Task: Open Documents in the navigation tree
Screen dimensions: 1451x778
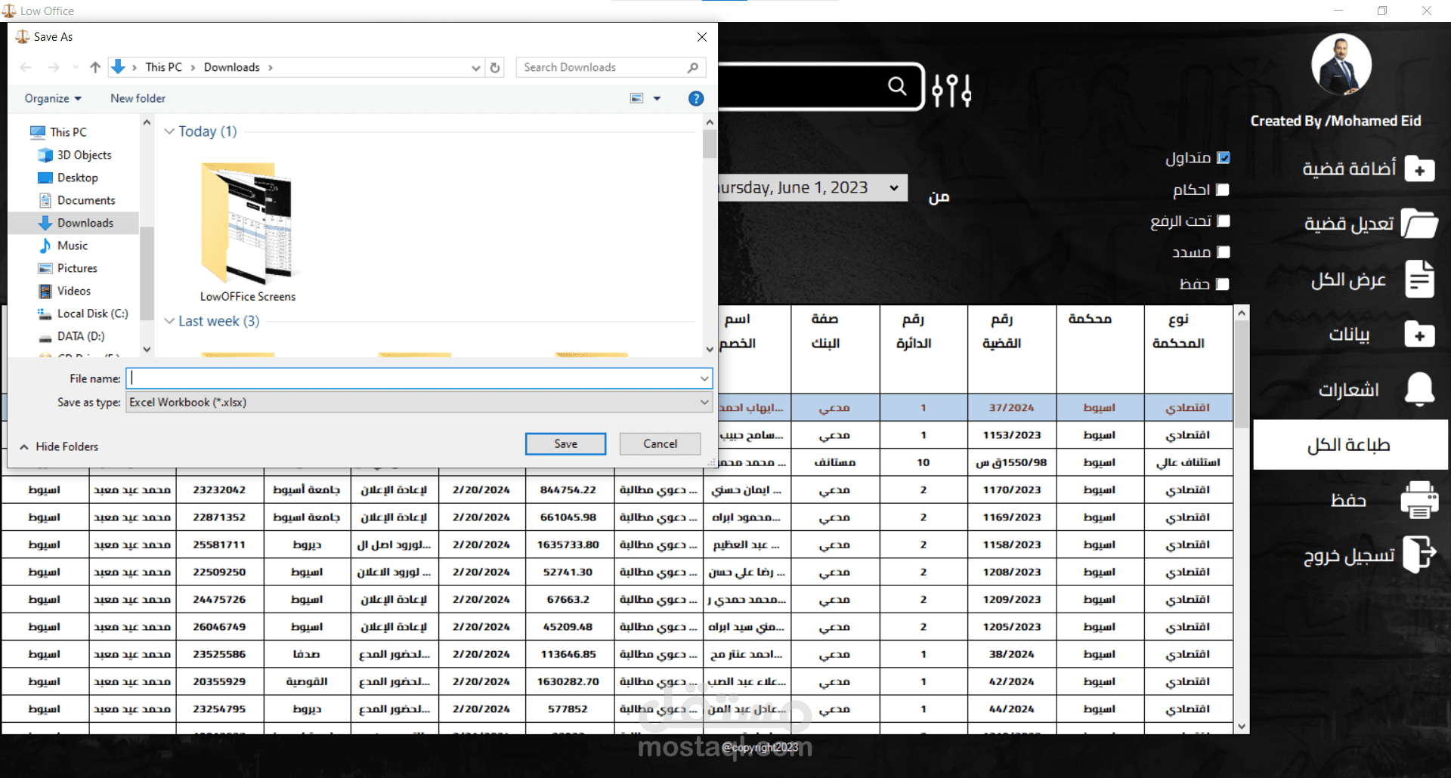Action: pyautogui.click(x=86, y=200)
